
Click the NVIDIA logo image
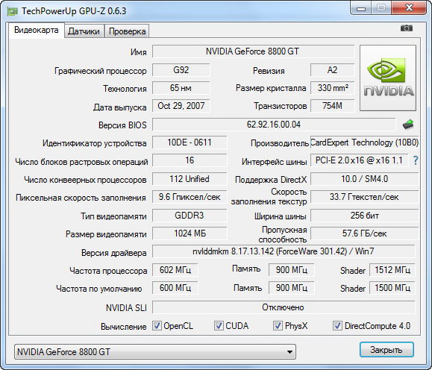pyautogui.click(x=388, y=78)
